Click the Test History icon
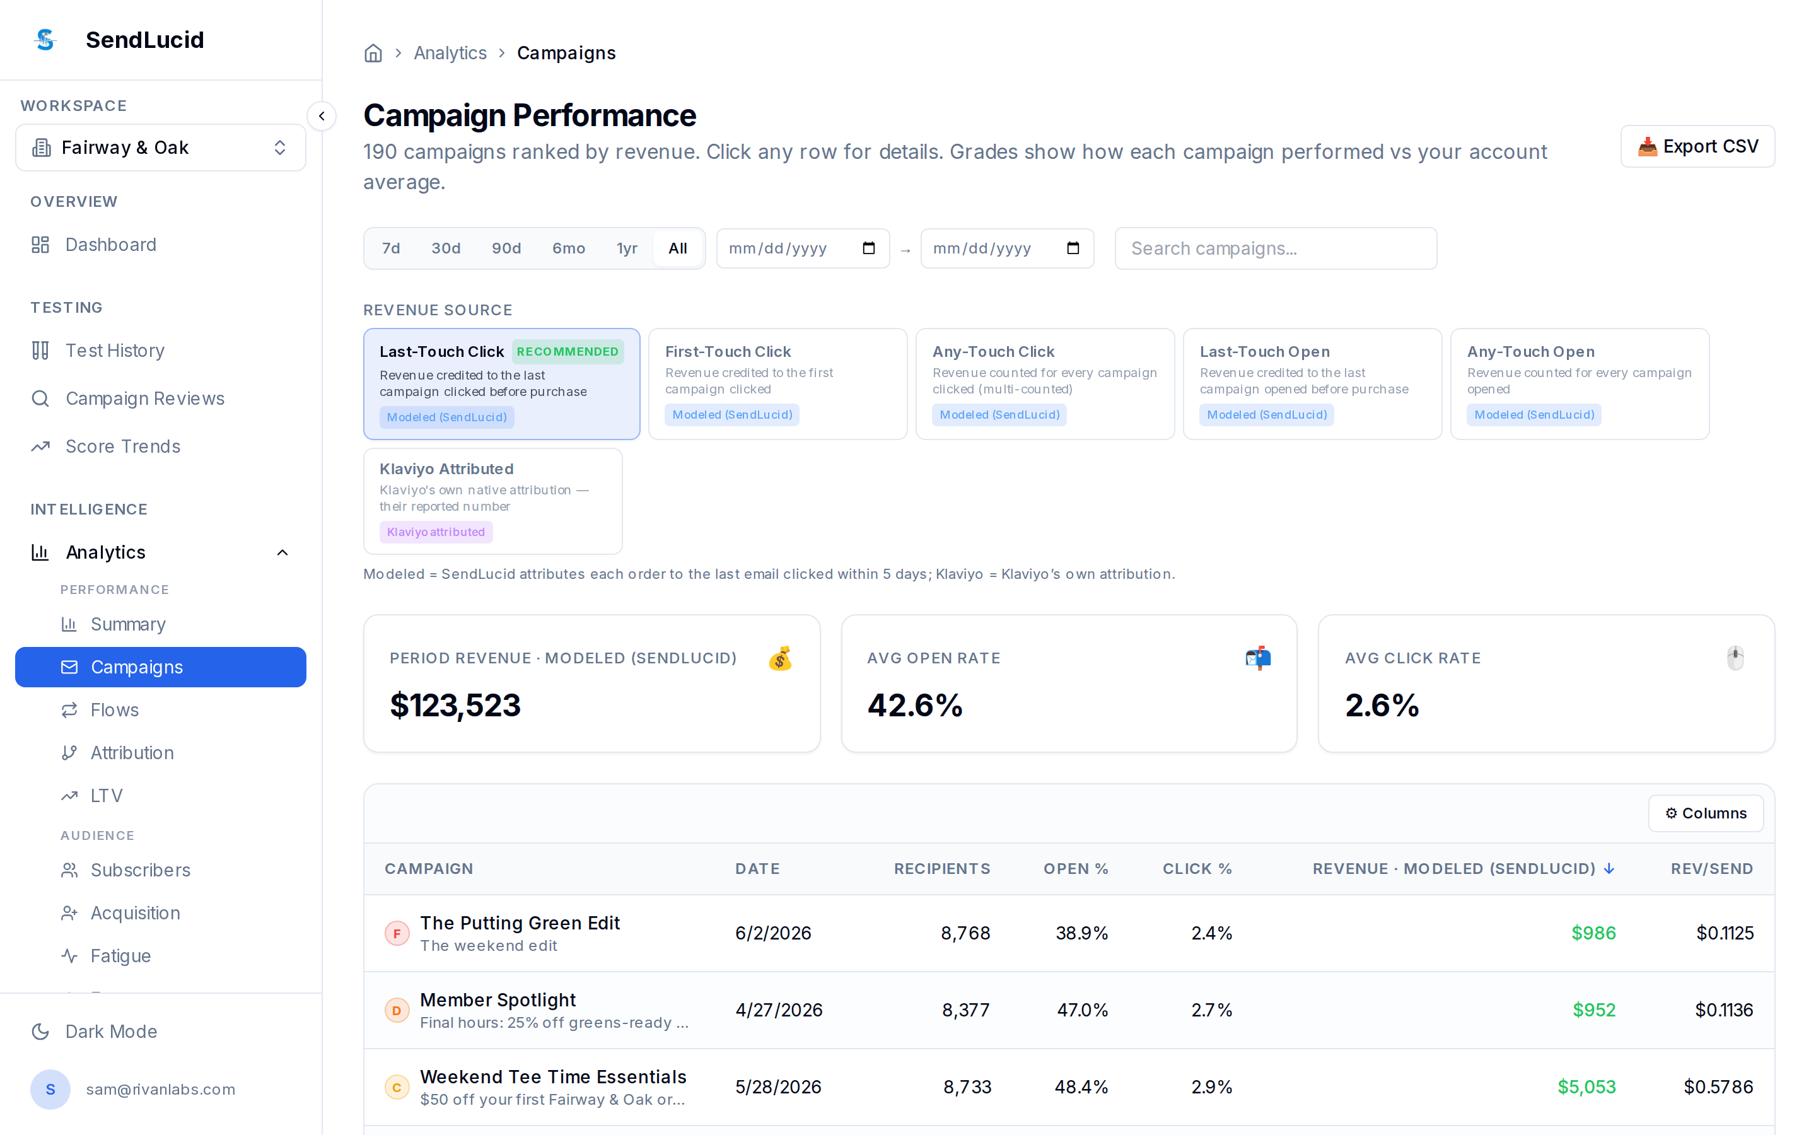Image resolution: width=1816 pixels, height=1135 pixels. (x=40, y=351)
